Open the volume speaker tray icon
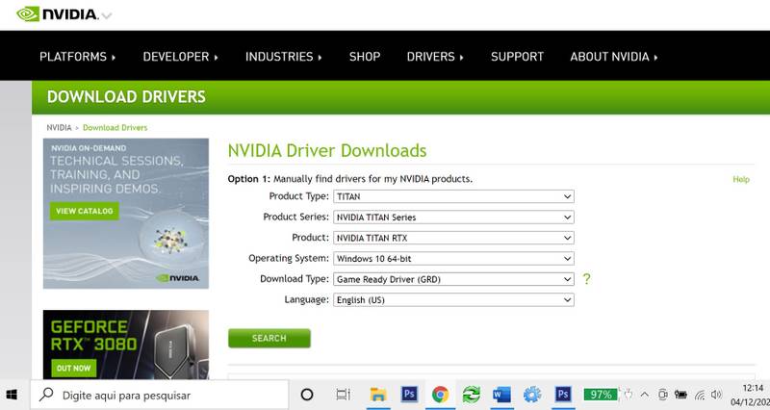 (716, 395)
